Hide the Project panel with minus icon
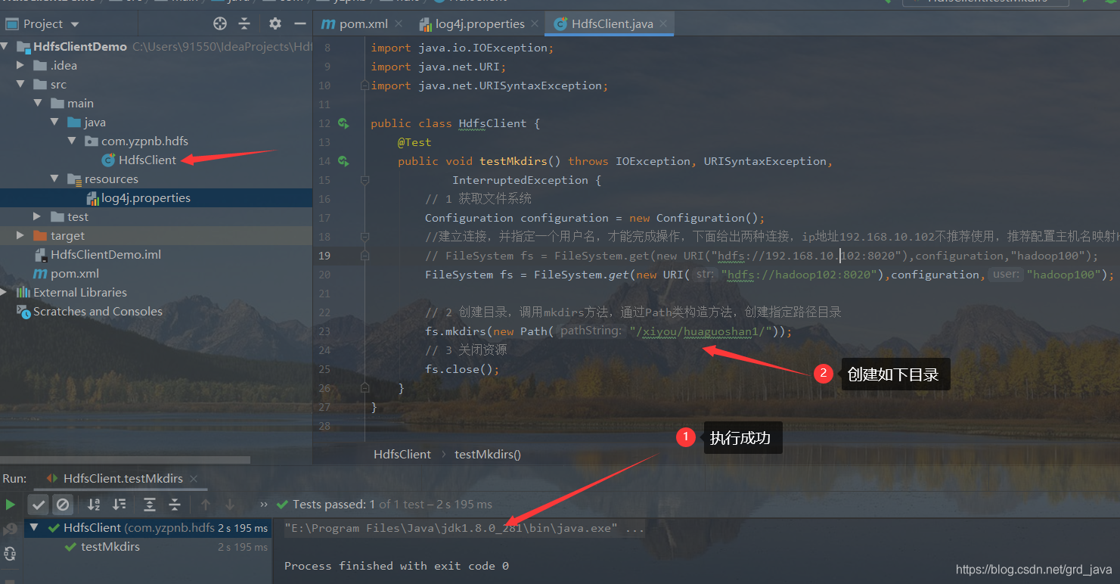Image resolution: width=1120 pixels, height=584 pixels. pyautogui.click(x=299, y=23)
